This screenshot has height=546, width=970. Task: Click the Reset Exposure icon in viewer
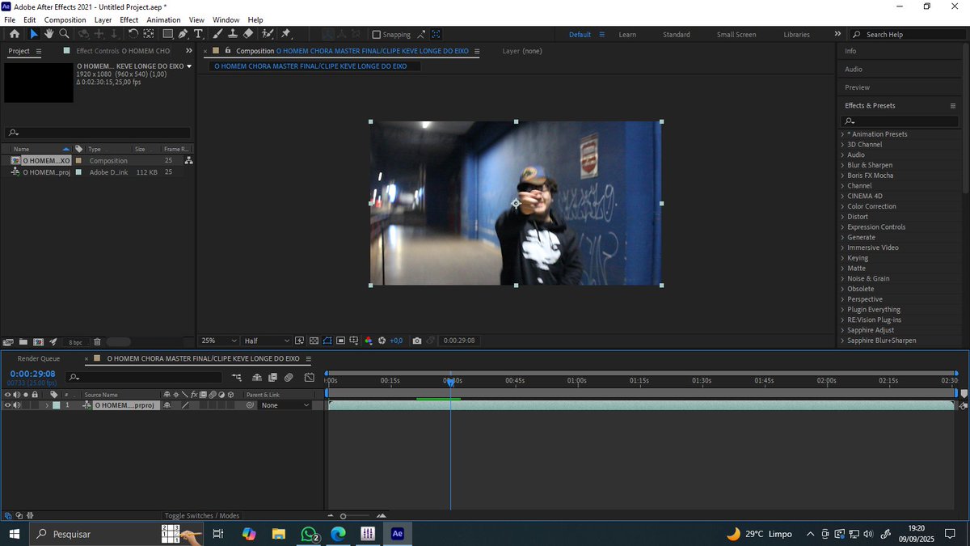(382, 341)
